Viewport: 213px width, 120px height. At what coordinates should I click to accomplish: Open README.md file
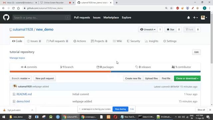(x=24, y=94)
